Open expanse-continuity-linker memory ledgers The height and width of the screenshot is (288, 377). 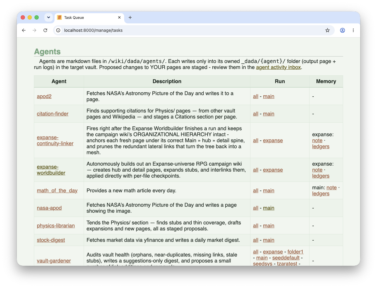click(x=321, y=146)
